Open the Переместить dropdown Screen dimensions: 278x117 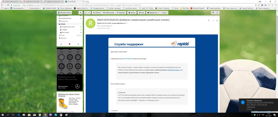click(153, 13)
